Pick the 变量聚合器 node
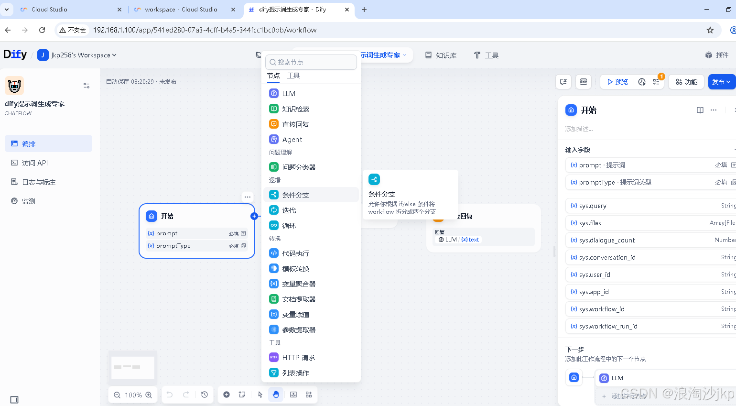The height and width of the screenshot is (406, 736). pyautogui.click(x=311, y=284)
